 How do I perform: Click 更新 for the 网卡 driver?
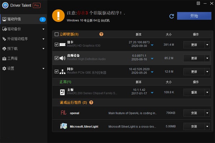[194, 72]
